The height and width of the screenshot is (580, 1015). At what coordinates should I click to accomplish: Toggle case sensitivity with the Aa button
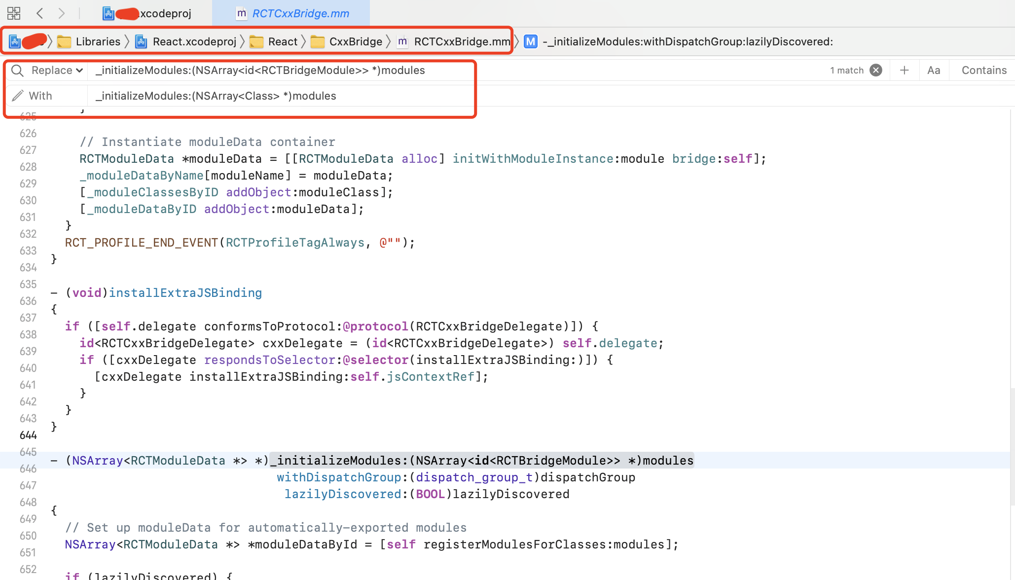[934, 71]
